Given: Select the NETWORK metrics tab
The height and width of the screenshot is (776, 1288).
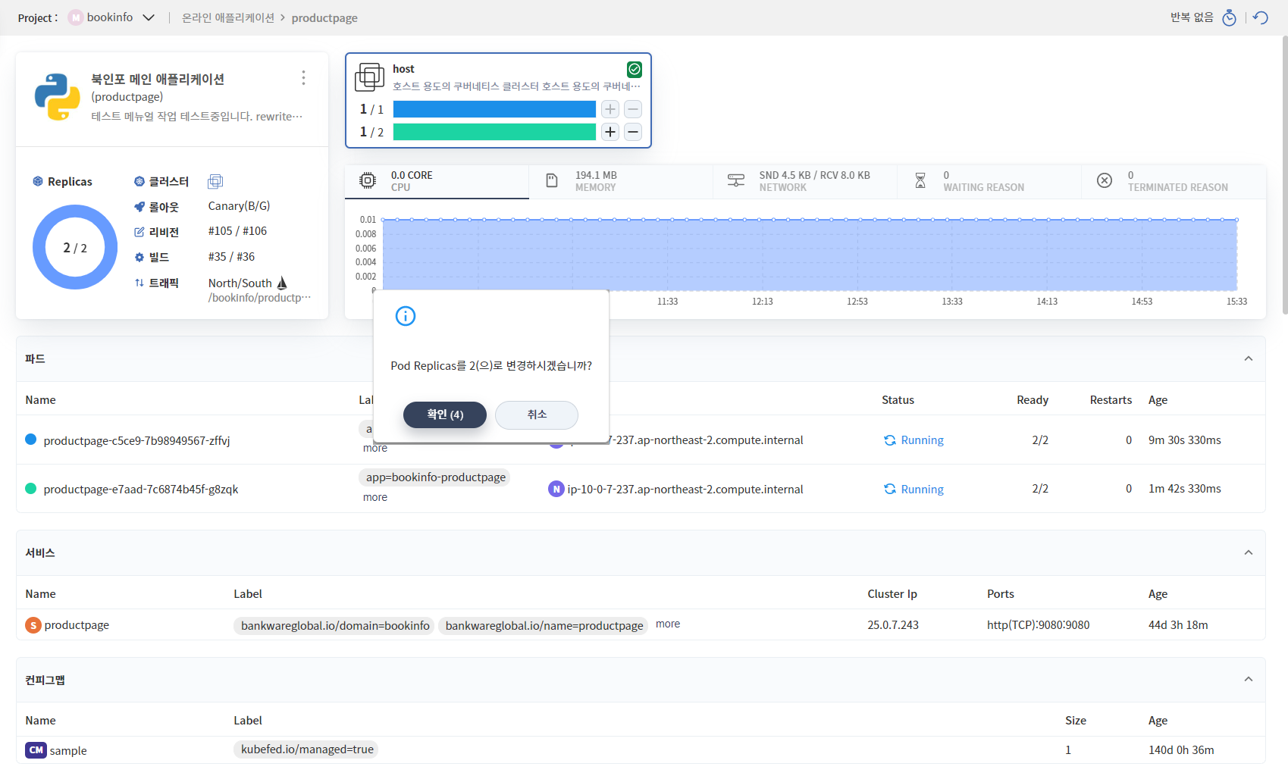Looking at the screenshot, I should pos(805,181).
